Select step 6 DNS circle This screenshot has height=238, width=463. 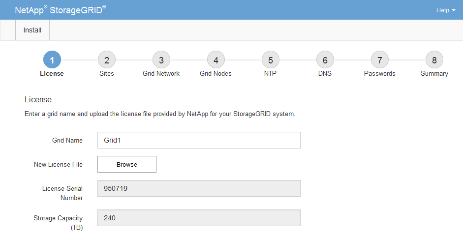tap(325, 60)
